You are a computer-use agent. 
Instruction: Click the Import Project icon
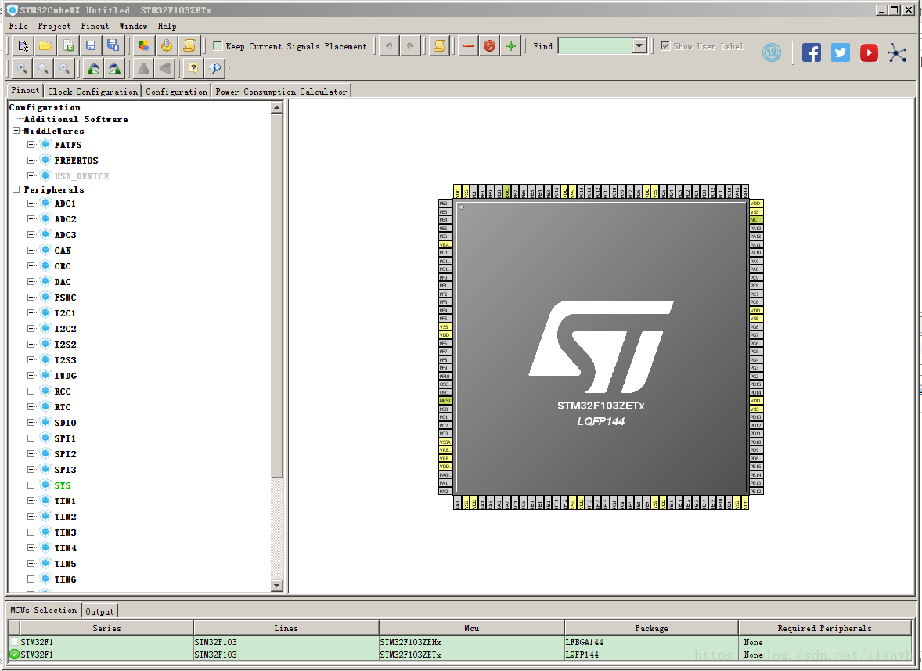coord(68,46)
